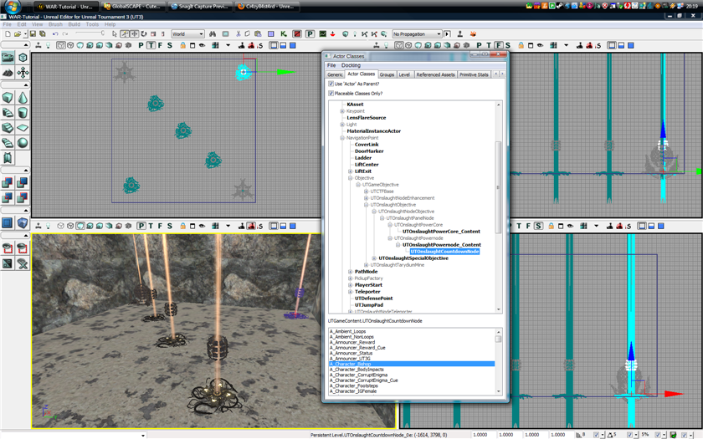
Task: Create cube builder brush
Action: [8, 97]
